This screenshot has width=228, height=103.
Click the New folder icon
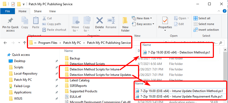pos(125,21)
